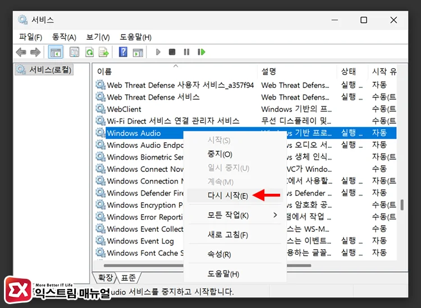
Task: Select the Windows Audio Endpoint row
Action: coord(145,145)
